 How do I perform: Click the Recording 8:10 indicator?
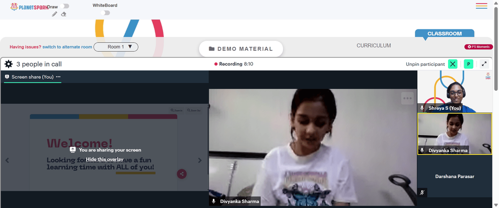pos(234,64)
